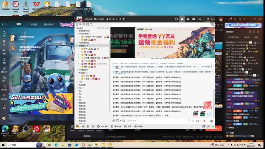Open the gamepad icon in YY title bar

194,19
